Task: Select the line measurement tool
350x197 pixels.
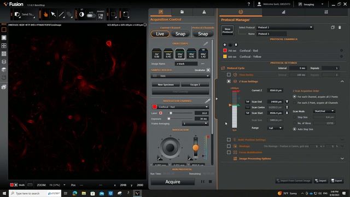Action: click(61, 15)
